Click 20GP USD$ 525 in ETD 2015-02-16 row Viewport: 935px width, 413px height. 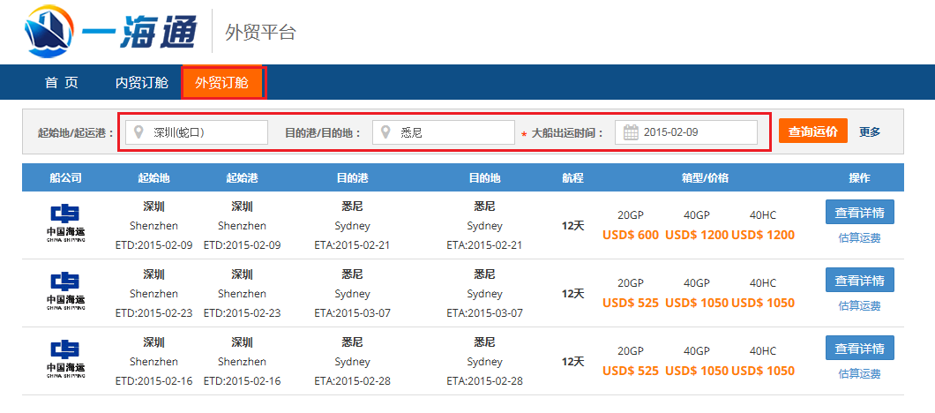tap(631, 372)
